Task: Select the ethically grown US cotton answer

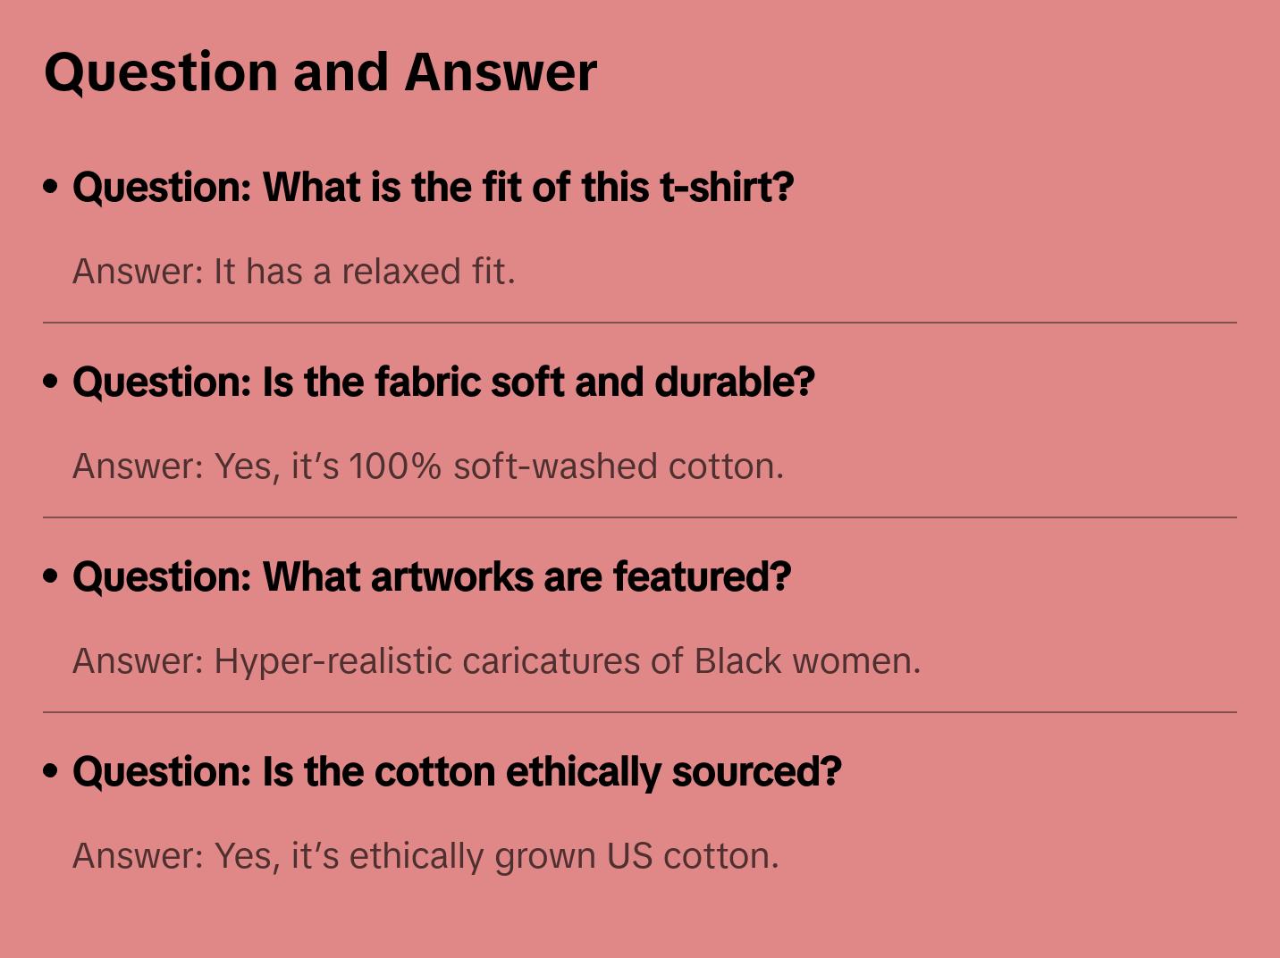Action: pos(425,856)
